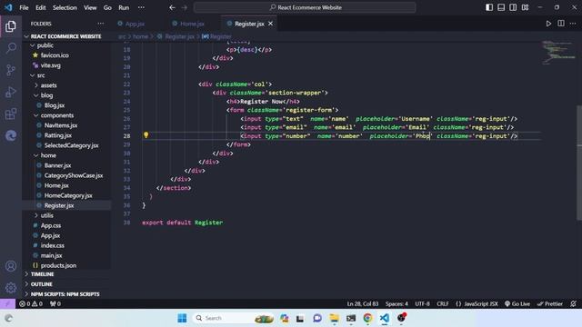Show the lightbulb code actions

(145, 135)
